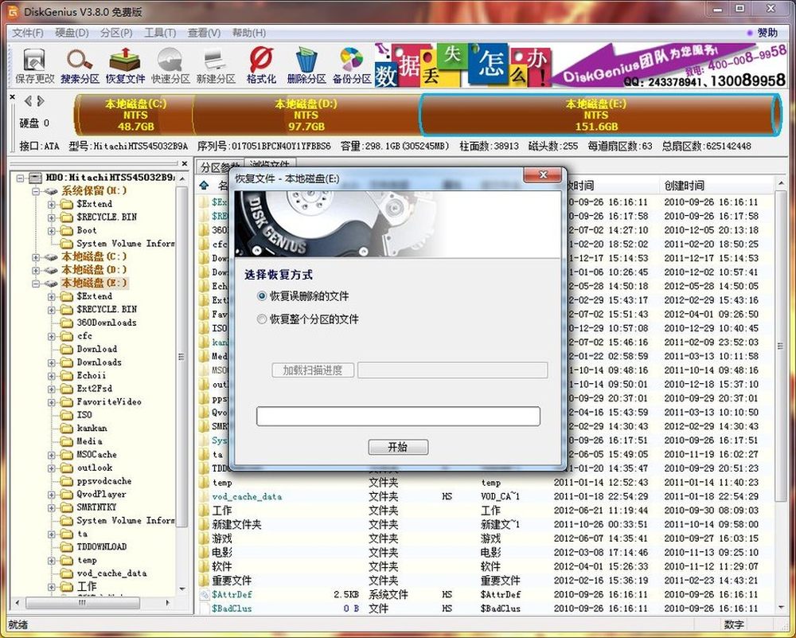Expand the 本地磁盘(D:) tree node
The height and width of the screenshot is (638, 796).
[x=36, y=270]
